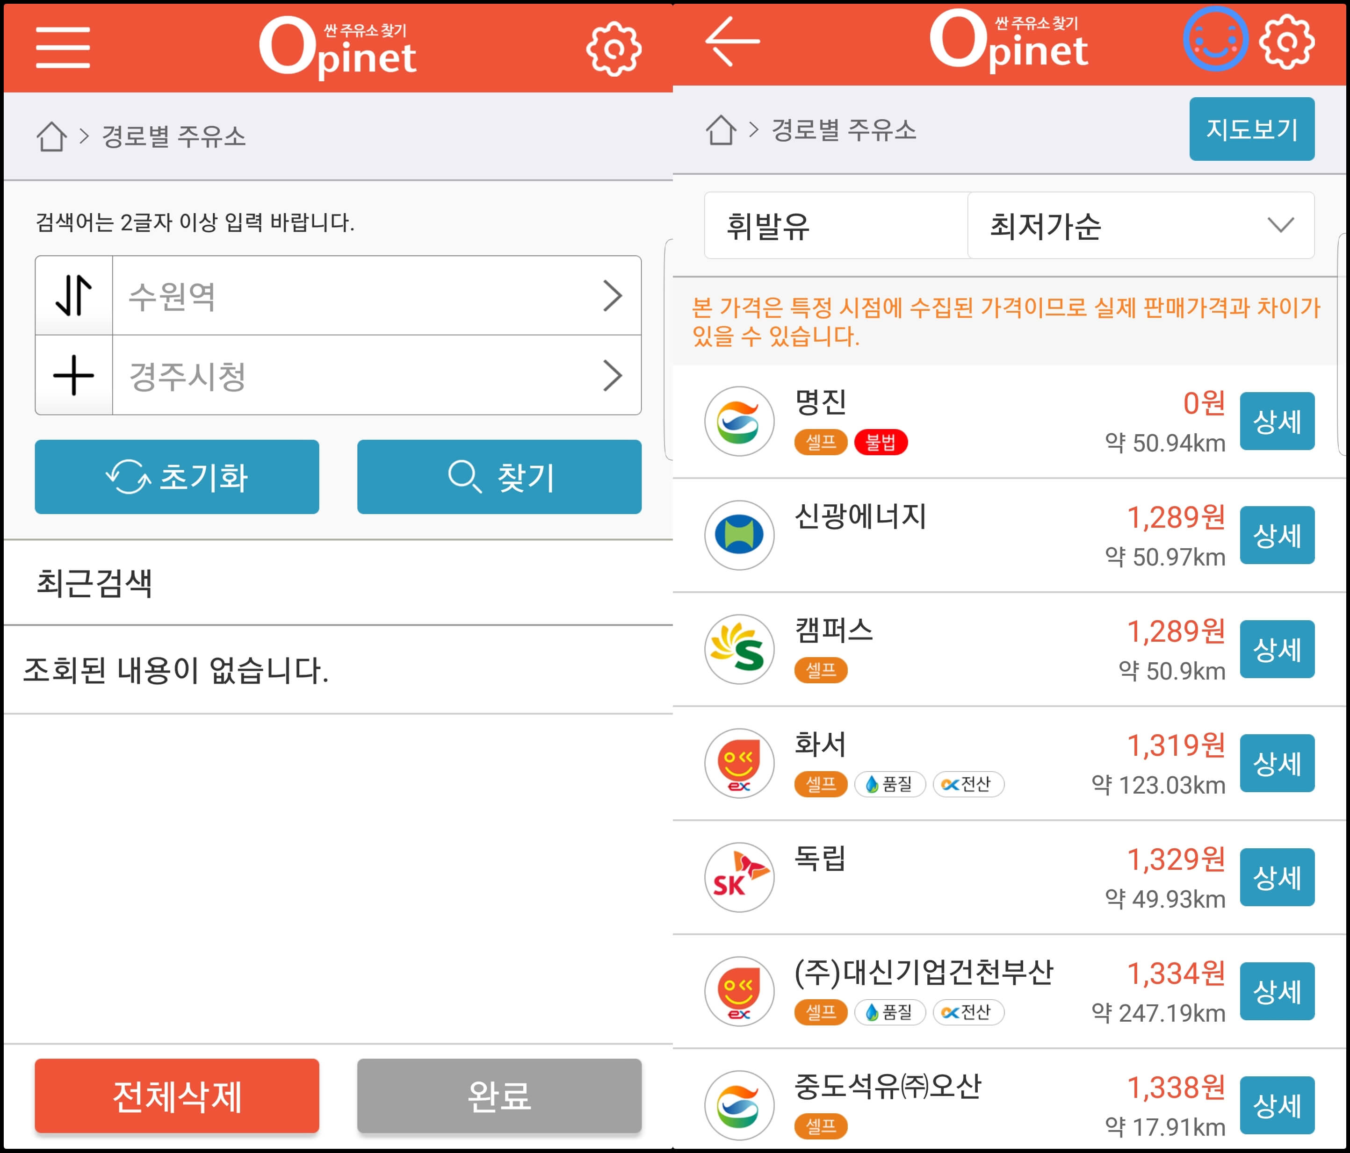Tap the 전산 badge on 화서
This screenshot has height=1153, width=1350.
(x=968, y=784)
